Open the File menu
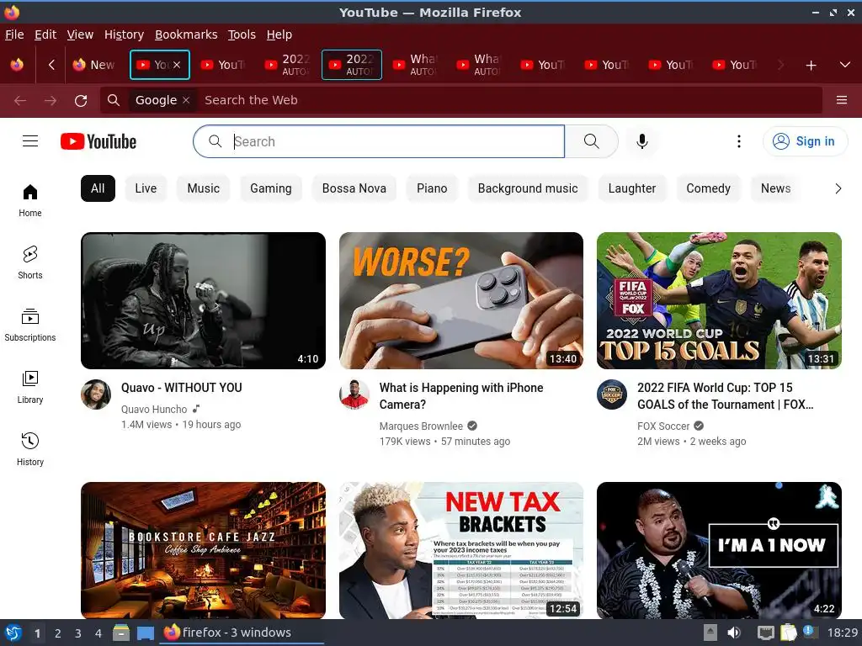Viewport: 862px width, 646px height. (14, 34)
